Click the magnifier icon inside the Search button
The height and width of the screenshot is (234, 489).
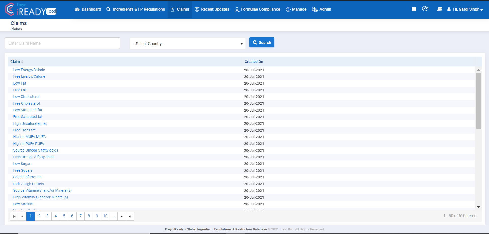255,42
